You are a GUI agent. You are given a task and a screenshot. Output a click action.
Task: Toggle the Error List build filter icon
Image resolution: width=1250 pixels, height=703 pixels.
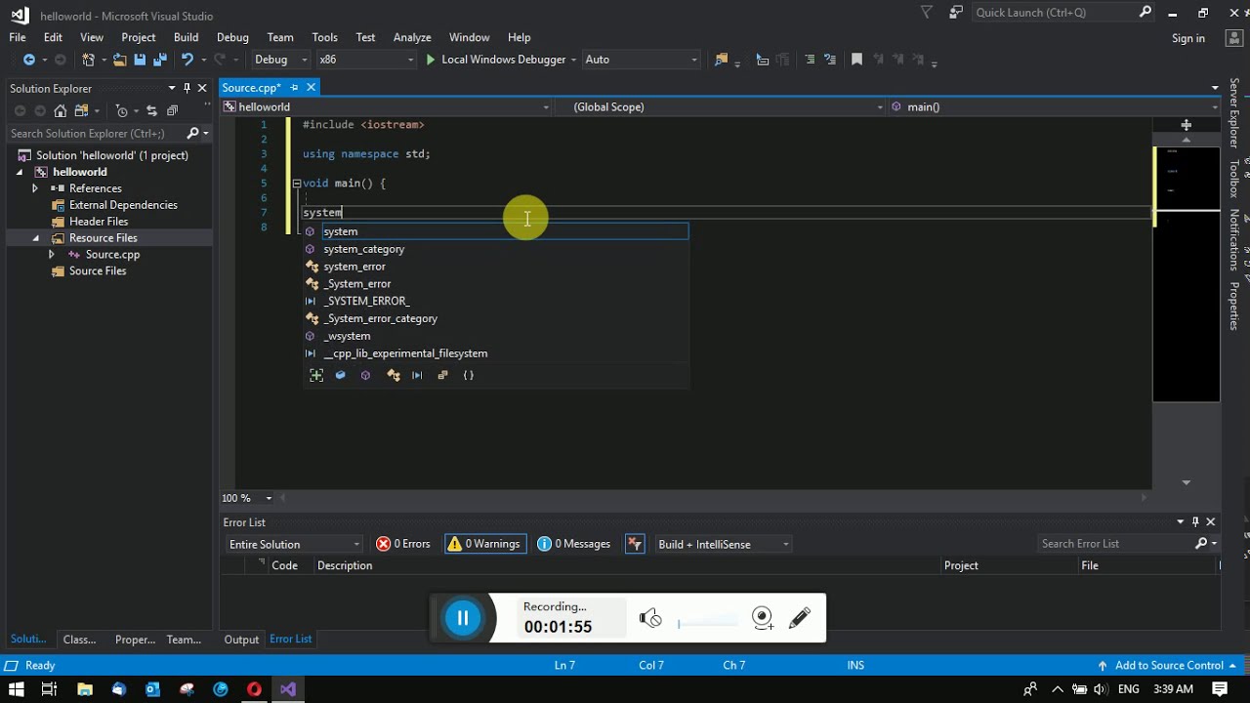coord(635,544)
